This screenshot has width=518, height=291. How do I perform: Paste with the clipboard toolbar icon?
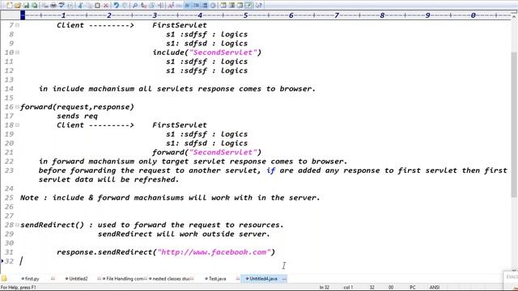(x=97, y=6)
